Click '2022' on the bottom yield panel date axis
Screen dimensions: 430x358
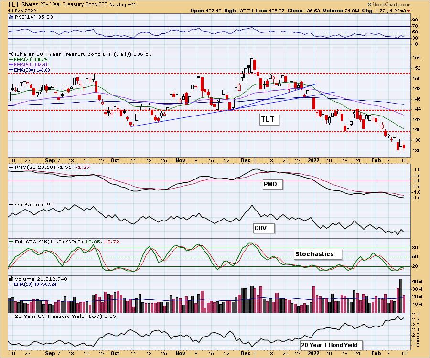[313, 353]
